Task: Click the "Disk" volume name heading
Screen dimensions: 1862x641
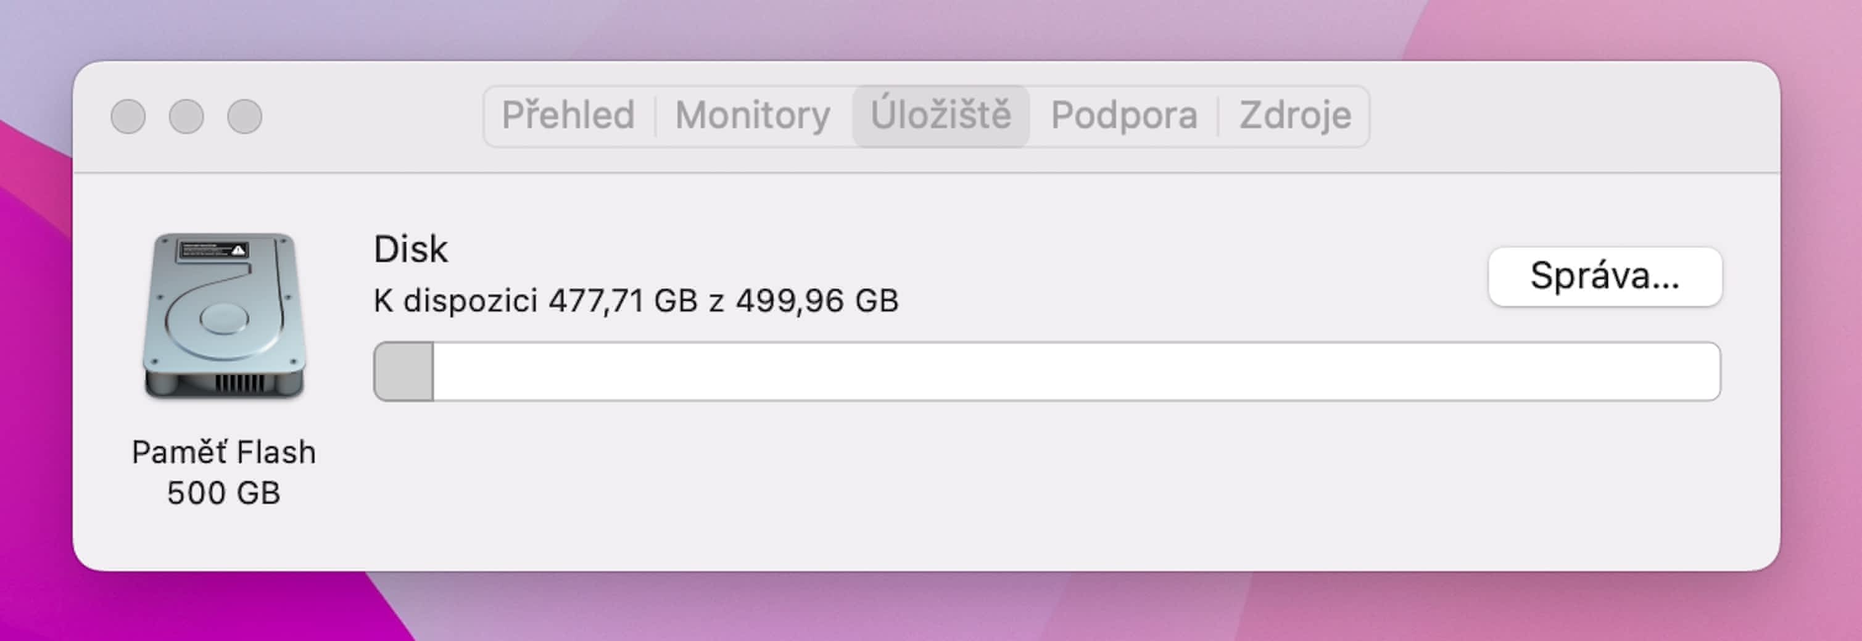Action: pos(410,249)
